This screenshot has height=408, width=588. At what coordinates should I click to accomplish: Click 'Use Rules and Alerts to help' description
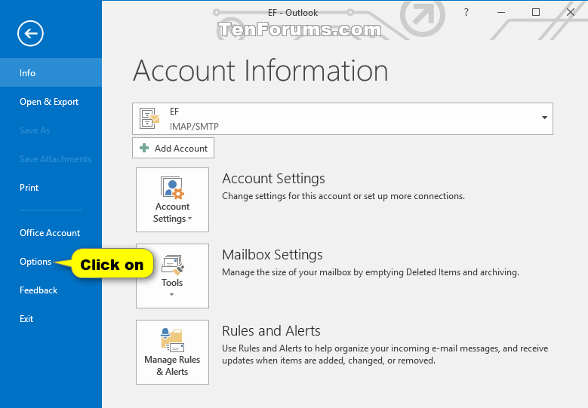[x=385, y=354]
